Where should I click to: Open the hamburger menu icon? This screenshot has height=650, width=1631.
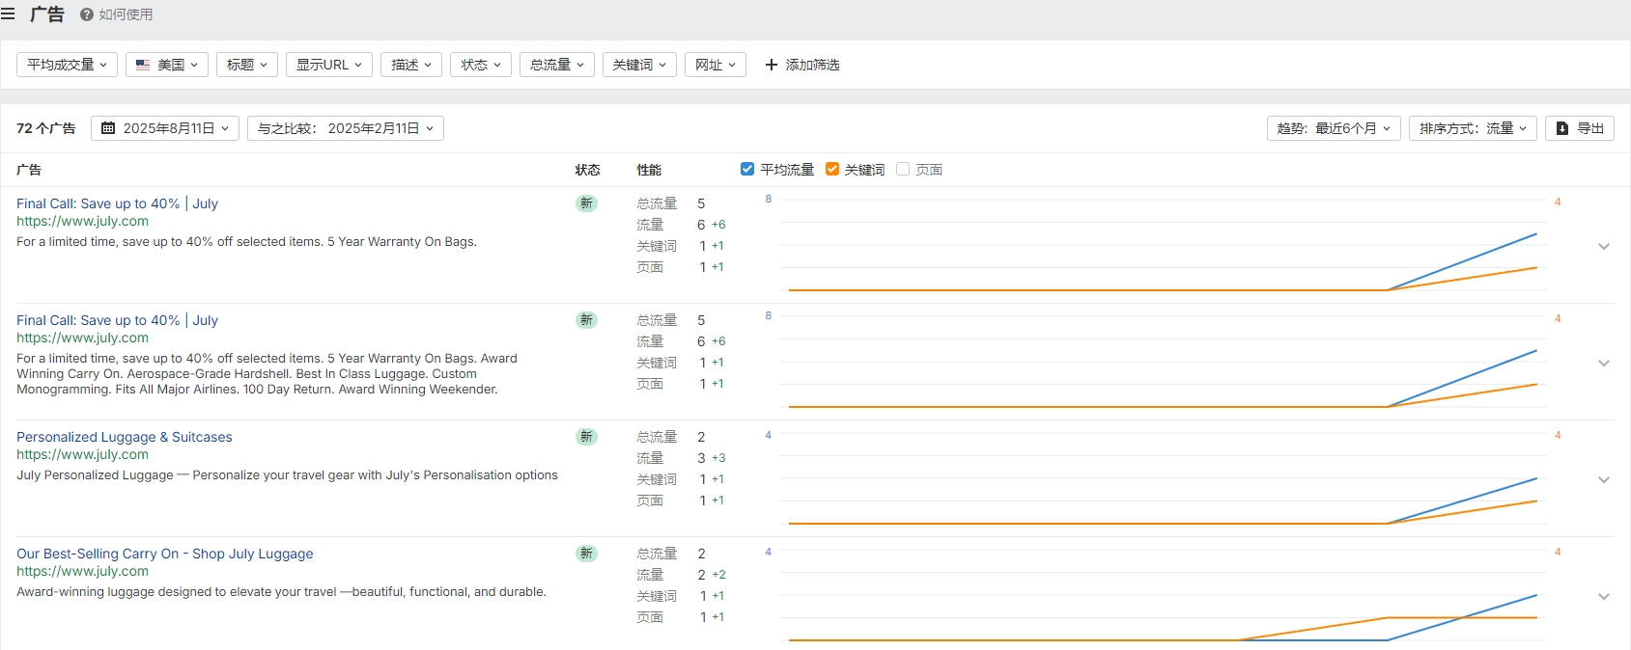pos(8,14)
